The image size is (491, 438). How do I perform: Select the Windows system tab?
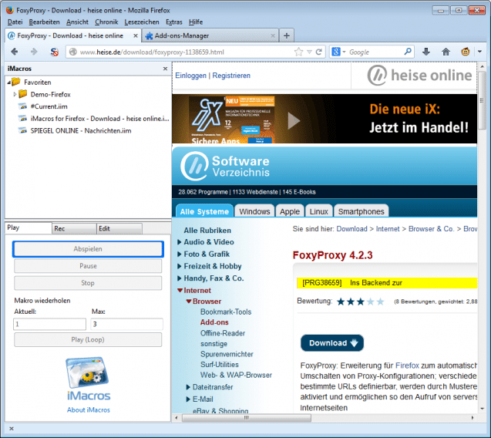click(x=254, y=211)
